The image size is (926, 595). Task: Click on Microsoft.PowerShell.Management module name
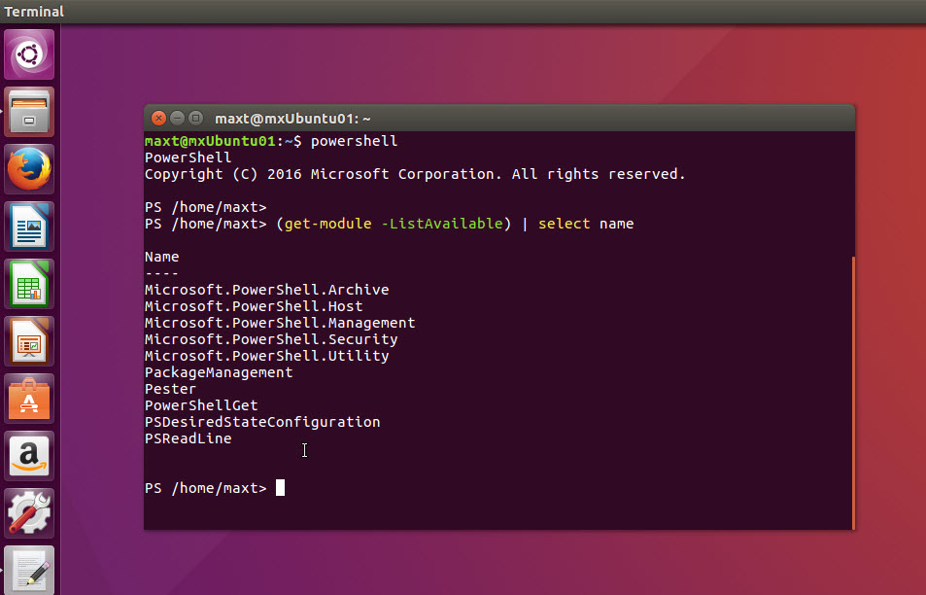280,323
